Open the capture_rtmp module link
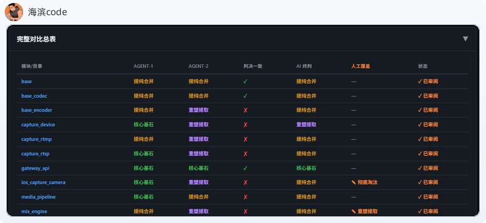 click(x=36, y=139)
